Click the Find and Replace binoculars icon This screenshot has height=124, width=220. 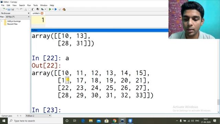38,9
